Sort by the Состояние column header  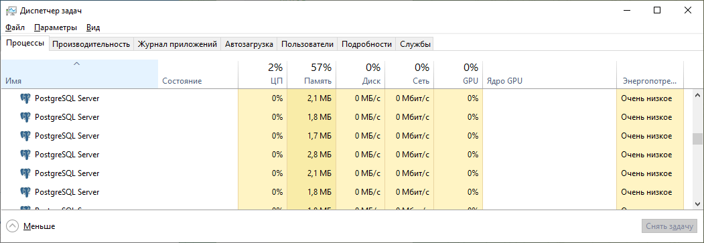click(x=198, y=74)
